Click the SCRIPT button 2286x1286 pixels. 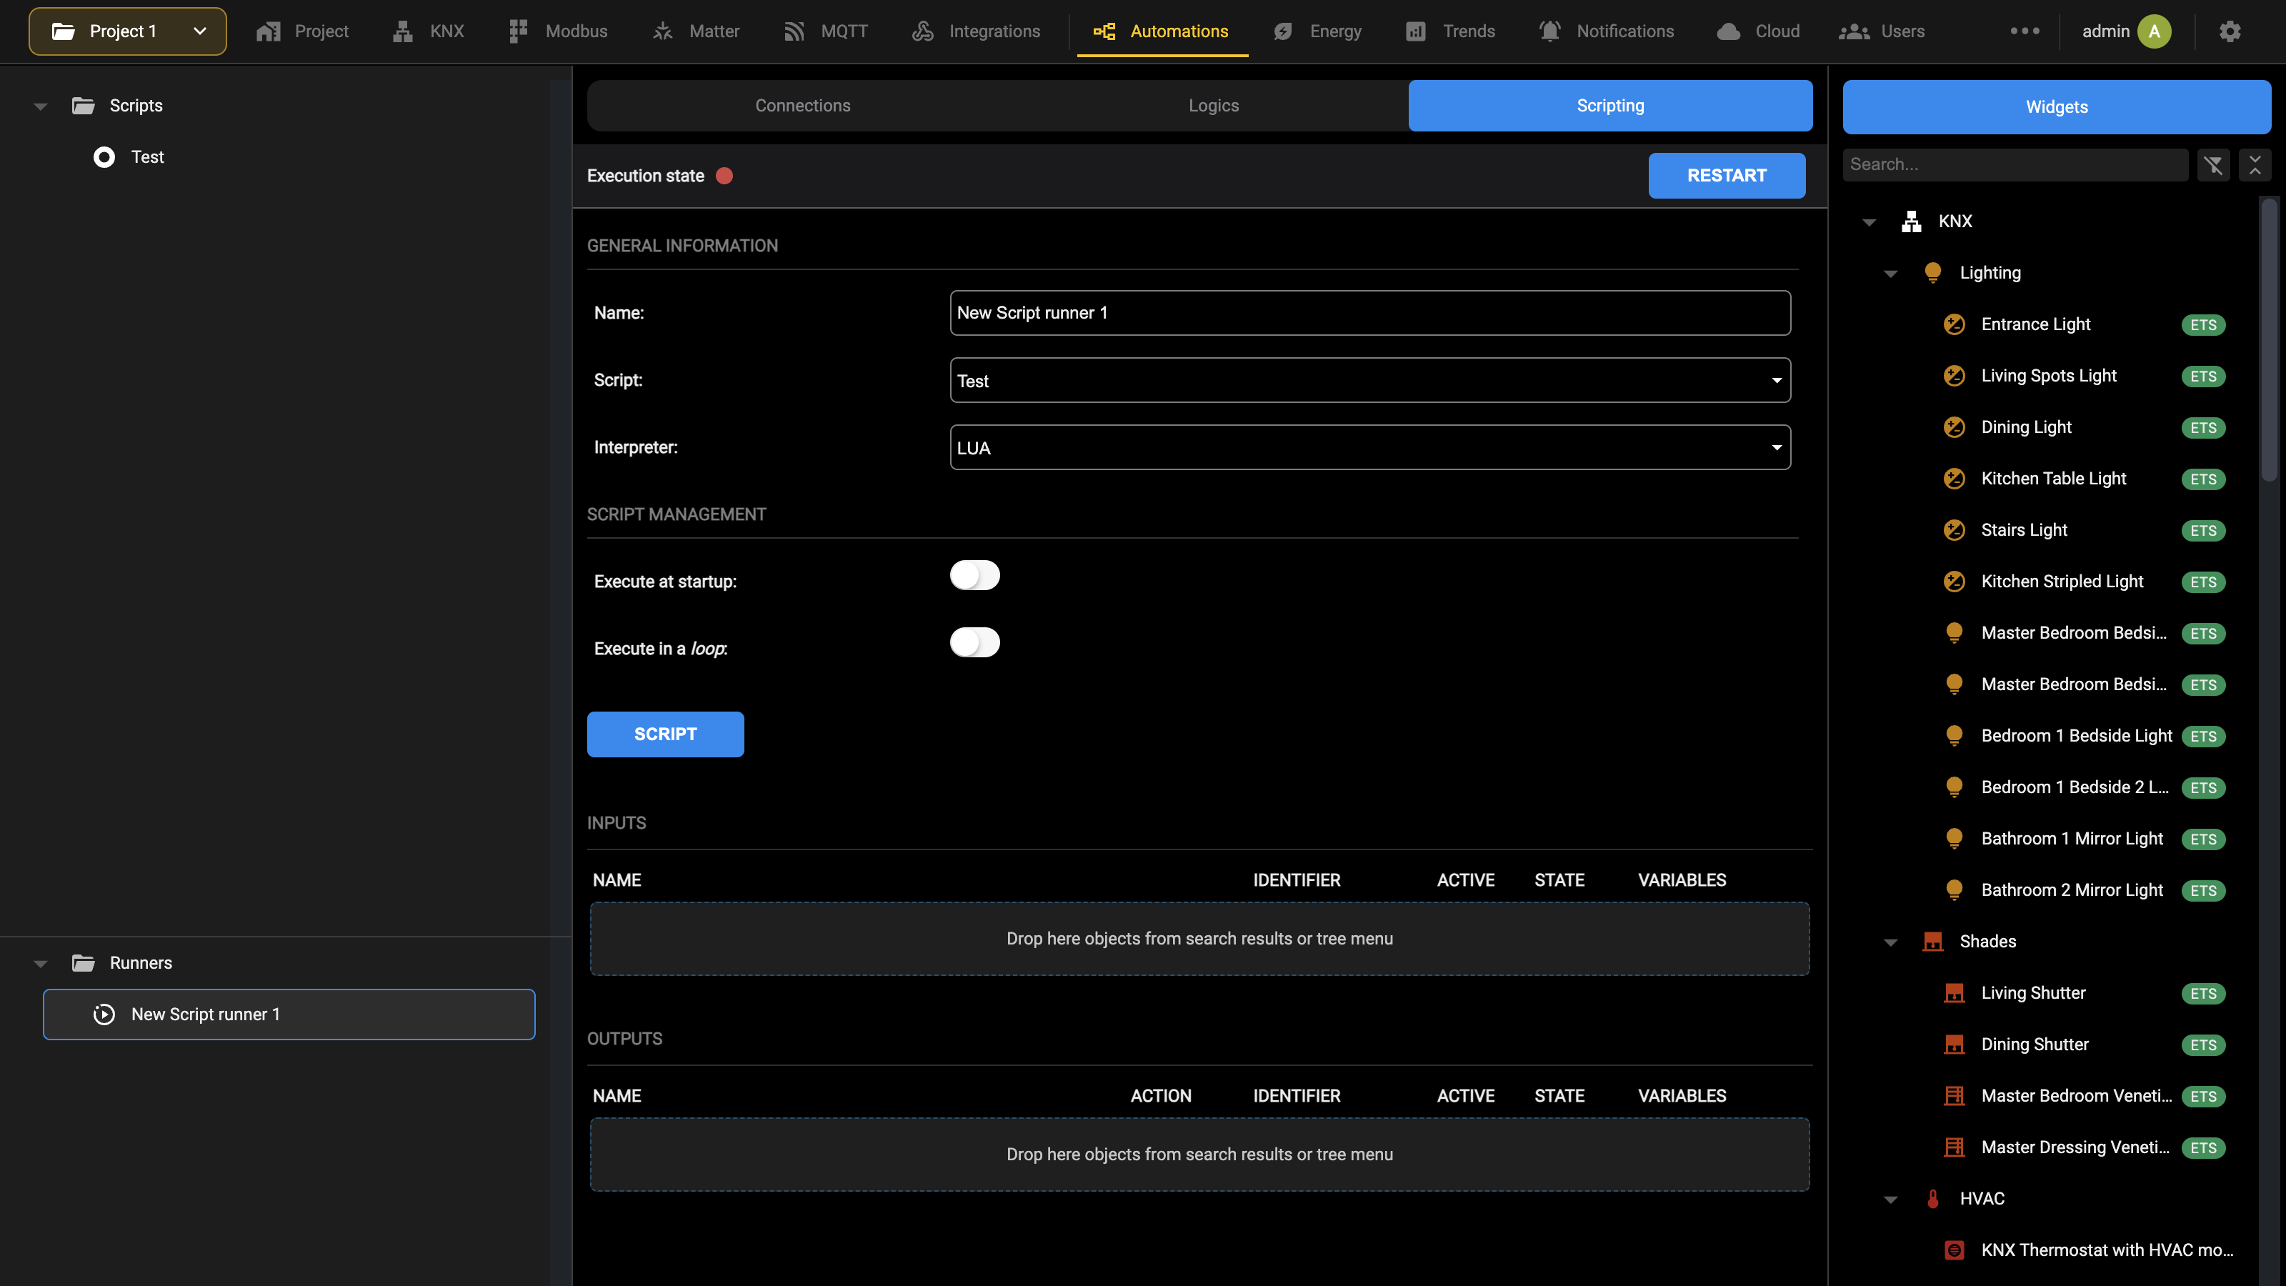[666, 734]
